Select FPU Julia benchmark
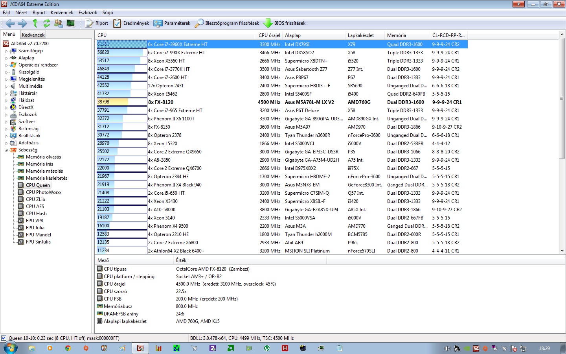The height and width of the screenshot is (354, 566). [35, 228]
